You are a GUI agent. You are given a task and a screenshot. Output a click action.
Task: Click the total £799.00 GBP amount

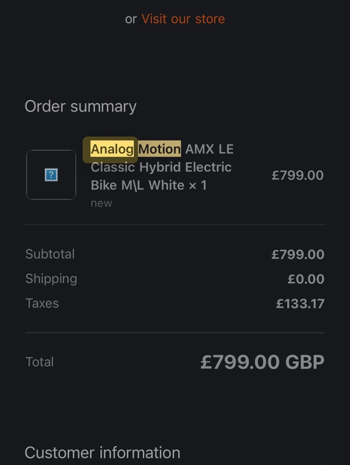point(262,362)
